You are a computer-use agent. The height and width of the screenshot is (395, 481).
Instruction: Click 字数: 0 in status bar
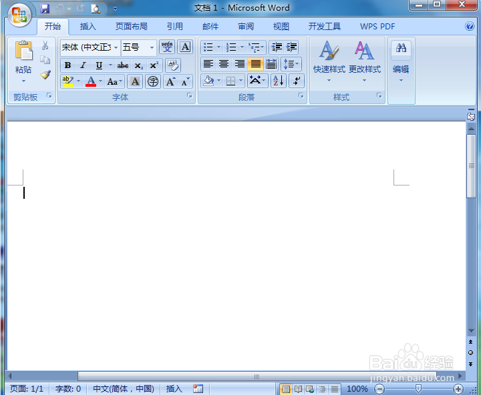[x=68, y=389]
